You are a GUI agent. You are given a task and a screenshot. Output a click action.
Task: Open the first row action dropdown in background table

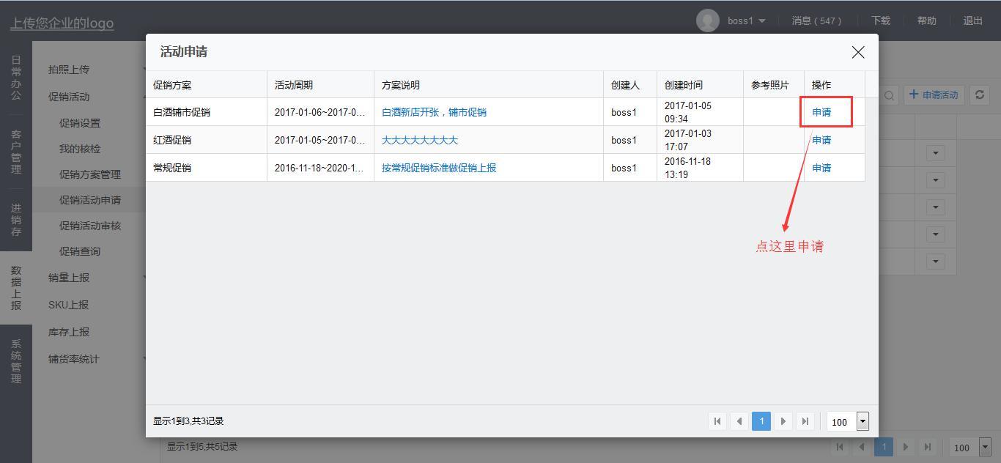pyautogui.click(x=935, y=153)
